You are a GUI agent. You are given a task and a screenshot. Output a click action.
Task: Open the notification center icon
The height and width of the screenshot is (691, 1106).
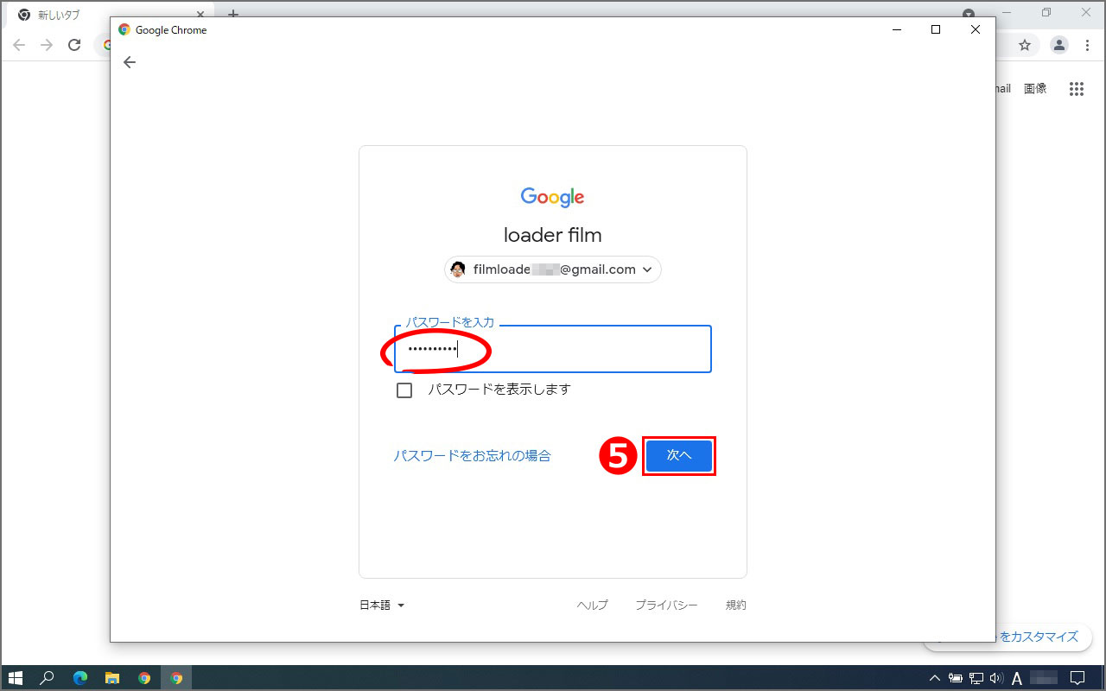click(x=1077, y=678)
